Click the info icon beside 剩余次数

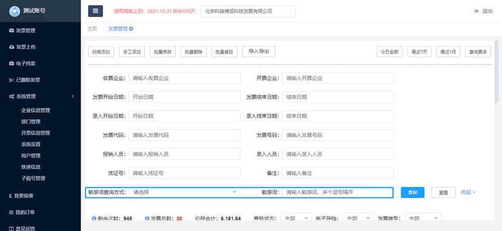(x=94, y=218)
